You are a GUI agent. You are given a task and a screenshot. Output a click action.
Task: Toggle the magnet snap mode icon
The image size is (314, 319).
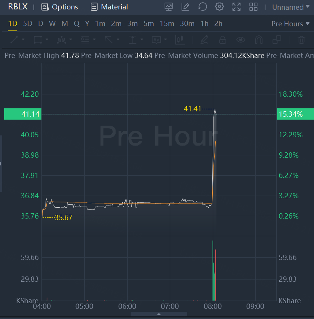tap(259, 39)
